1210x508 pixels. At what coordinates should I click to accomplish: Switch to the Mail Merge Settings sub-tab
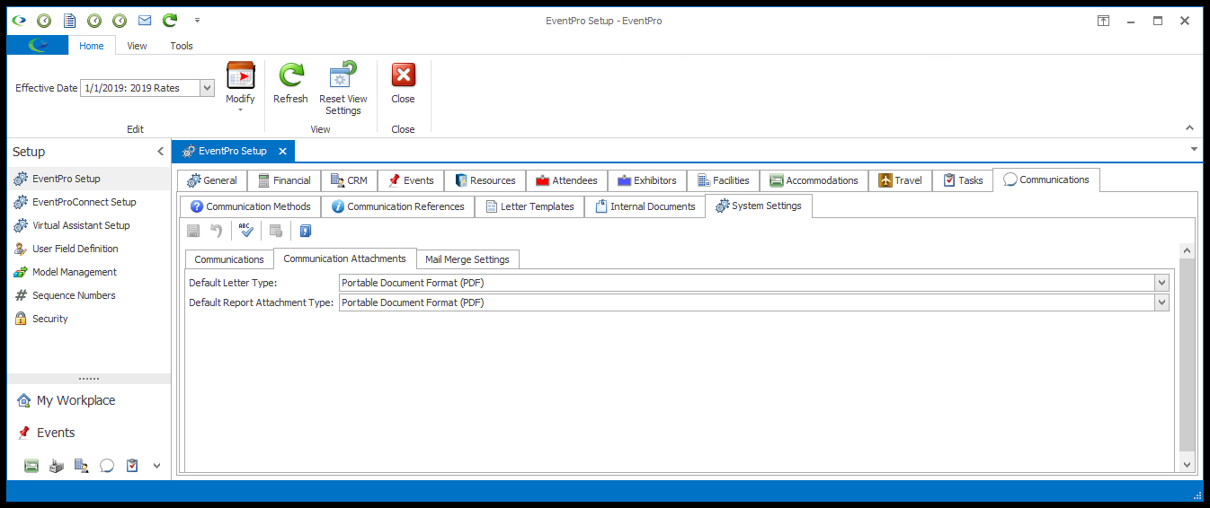(x=467, y=259)
